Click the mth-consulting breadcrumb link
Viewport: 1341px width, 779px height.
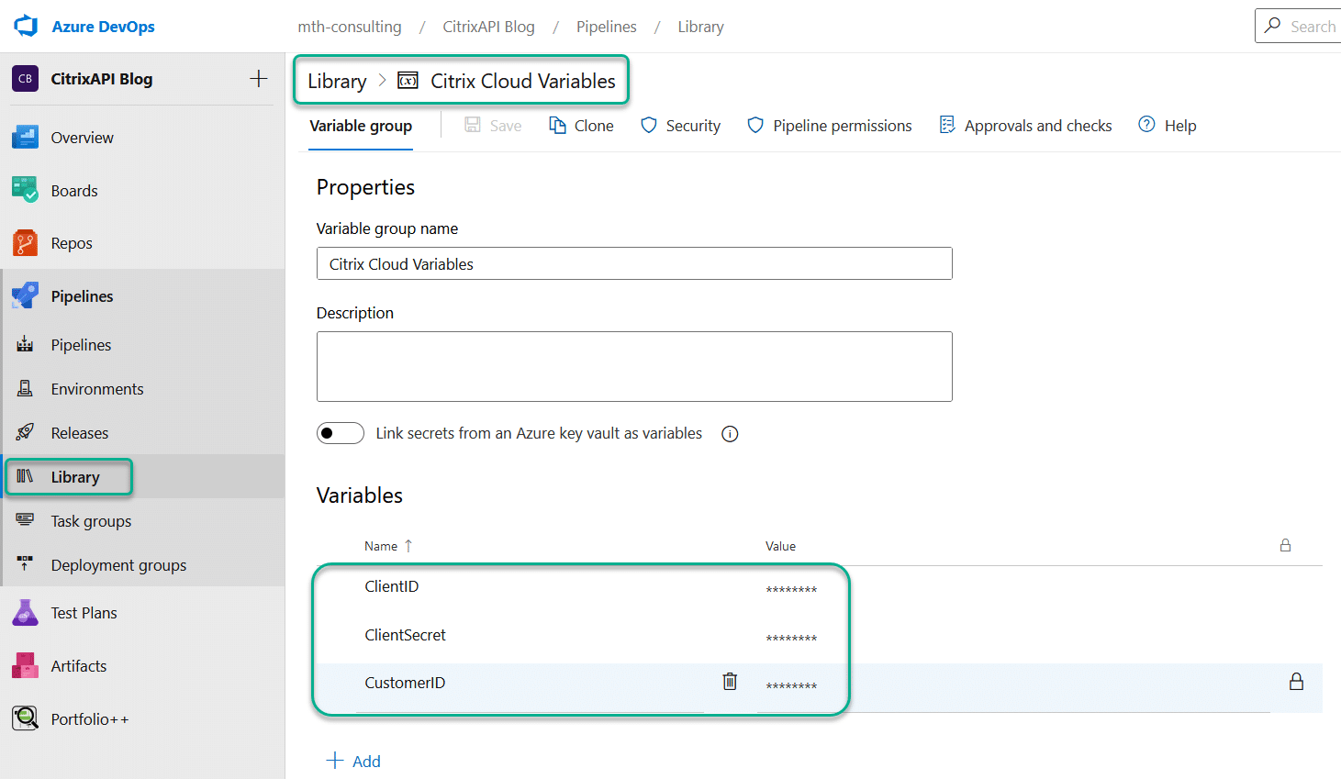click(350, 27)
